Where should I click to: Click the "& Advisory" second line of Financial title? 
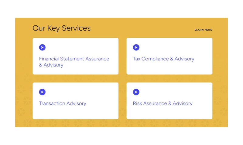pos(51,65)
